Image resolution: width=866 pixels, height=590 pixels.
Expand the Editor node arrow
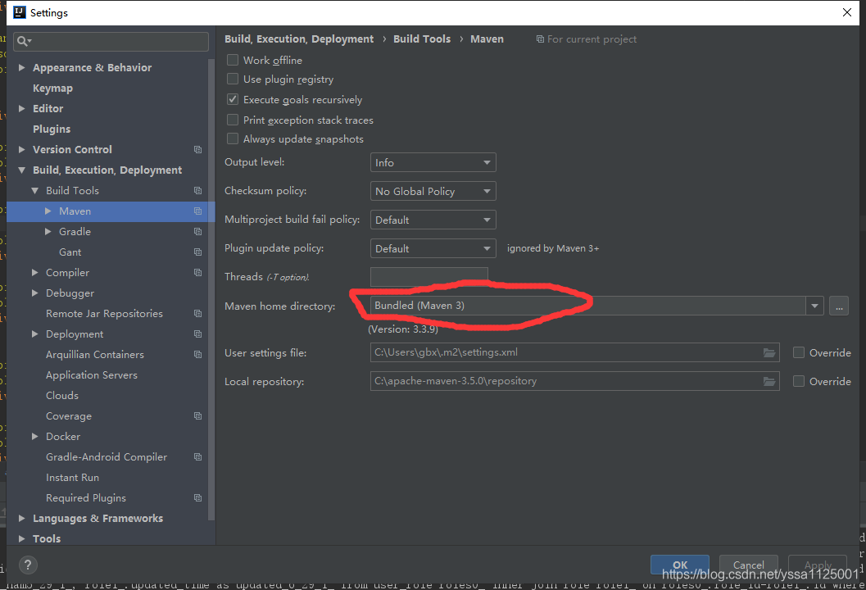tap(21, 108)
